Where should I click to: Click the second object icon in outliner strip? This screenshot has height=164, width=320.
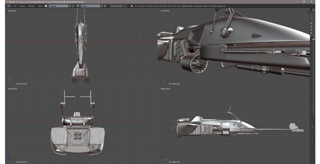click(311, 27)
